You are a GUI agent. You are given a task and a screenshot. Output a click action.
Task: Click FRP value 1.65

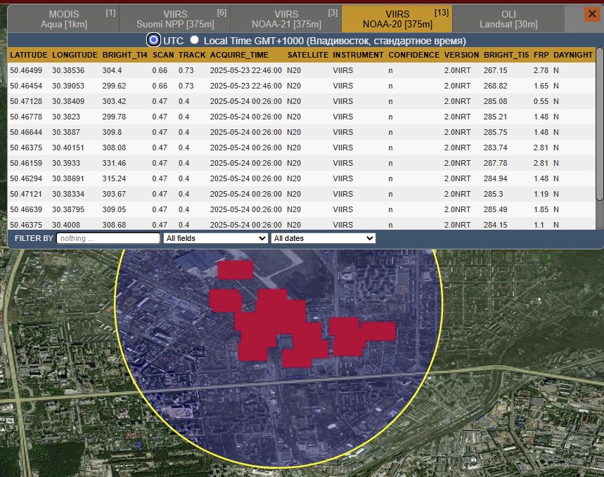click(541, 86)
